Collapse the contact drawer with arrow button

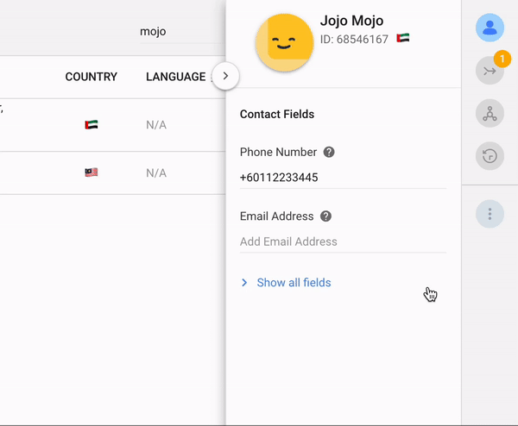[x=225, y=76]
